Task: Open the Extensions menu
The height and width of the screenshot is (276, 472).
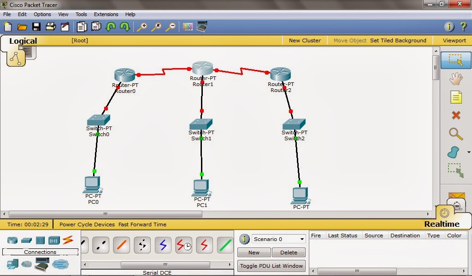Action: click(x=106, y=14)
